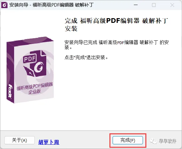182x149 pixels.
Task: Click the 点击"完成"退出安装 instruction text
Action: click(x=86, y=57)
